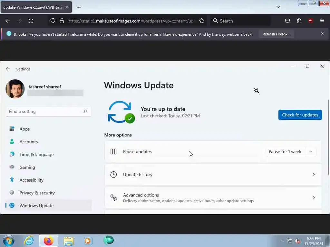Click the Gaming controller icon
The image size is (330, 247).
(x=12, y=167)
